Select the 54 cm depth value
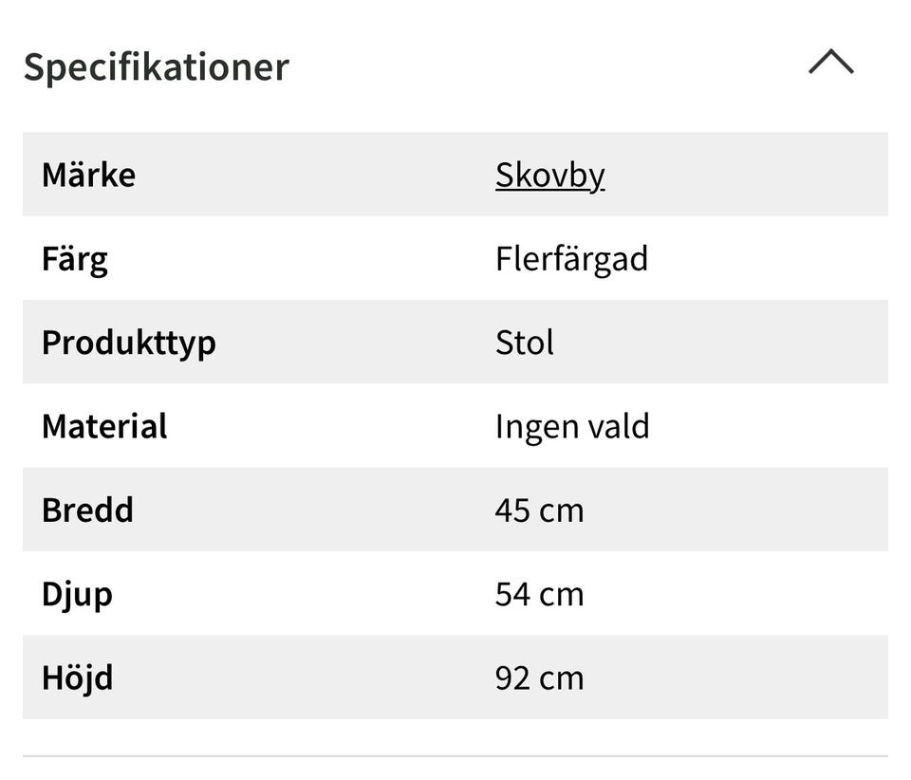 pos(539,594)
